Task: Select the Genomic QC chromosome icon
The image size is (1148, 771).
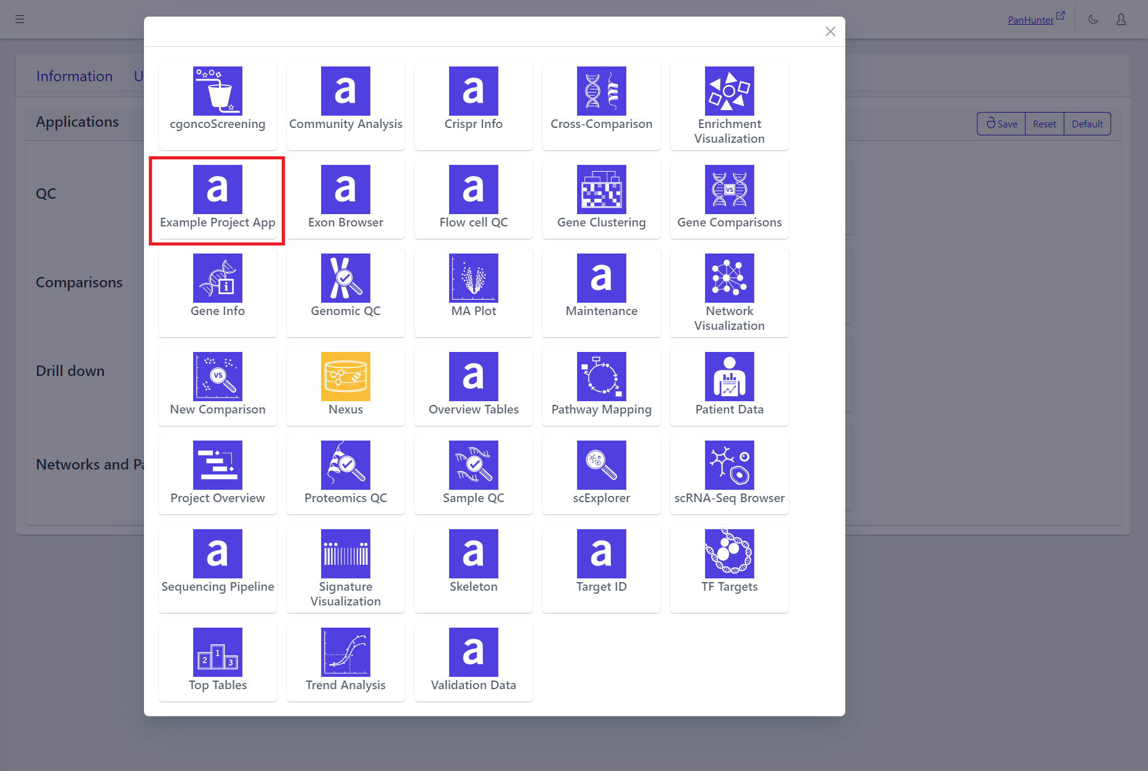Action: [x=345, y=278]
